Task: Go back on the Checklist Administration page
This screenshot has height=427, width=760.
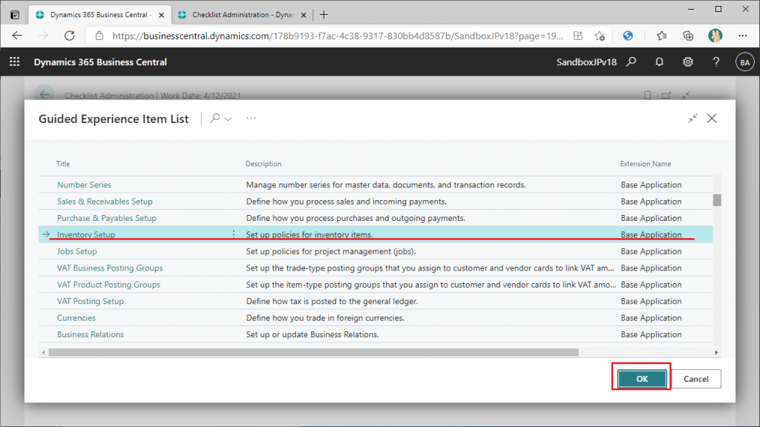Action: pos(45,95)
